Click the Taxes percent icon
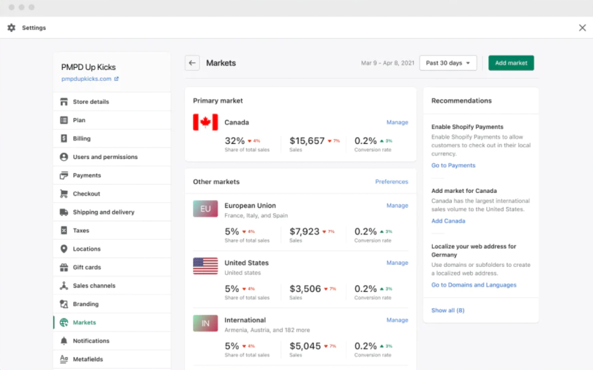 pos(64,231)
